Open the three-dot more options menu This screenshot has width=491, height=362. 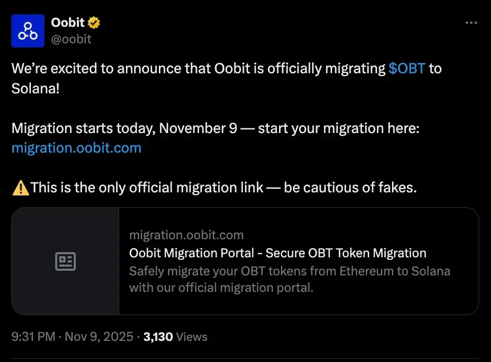click(x=471, y=23)
